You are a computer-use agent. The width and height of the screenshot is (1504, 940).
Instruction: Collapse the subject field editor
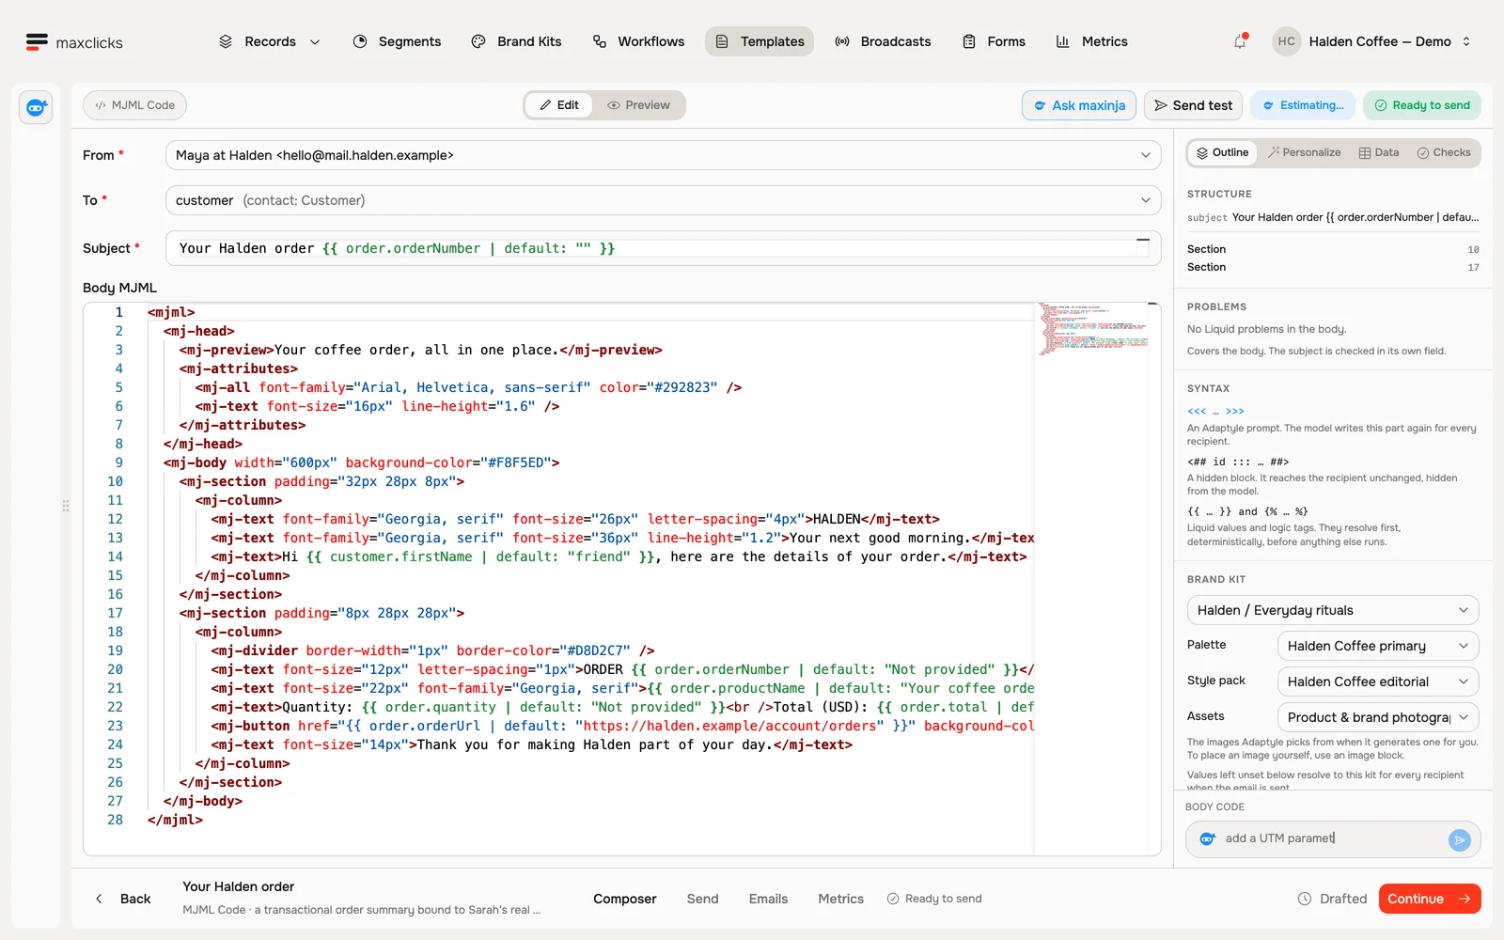(x=1143, y=241)
